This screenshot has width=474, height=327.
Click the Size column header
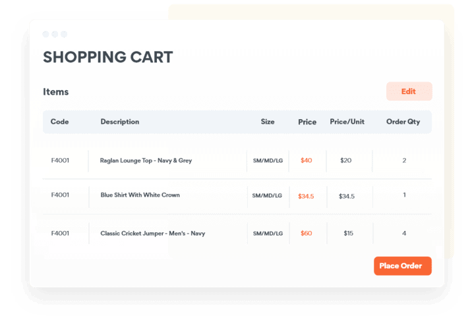point(268,122)
